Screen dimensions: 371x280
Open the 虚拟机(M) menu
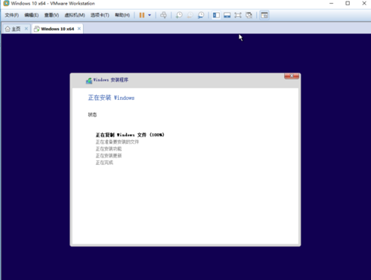(x=75, y=15)
